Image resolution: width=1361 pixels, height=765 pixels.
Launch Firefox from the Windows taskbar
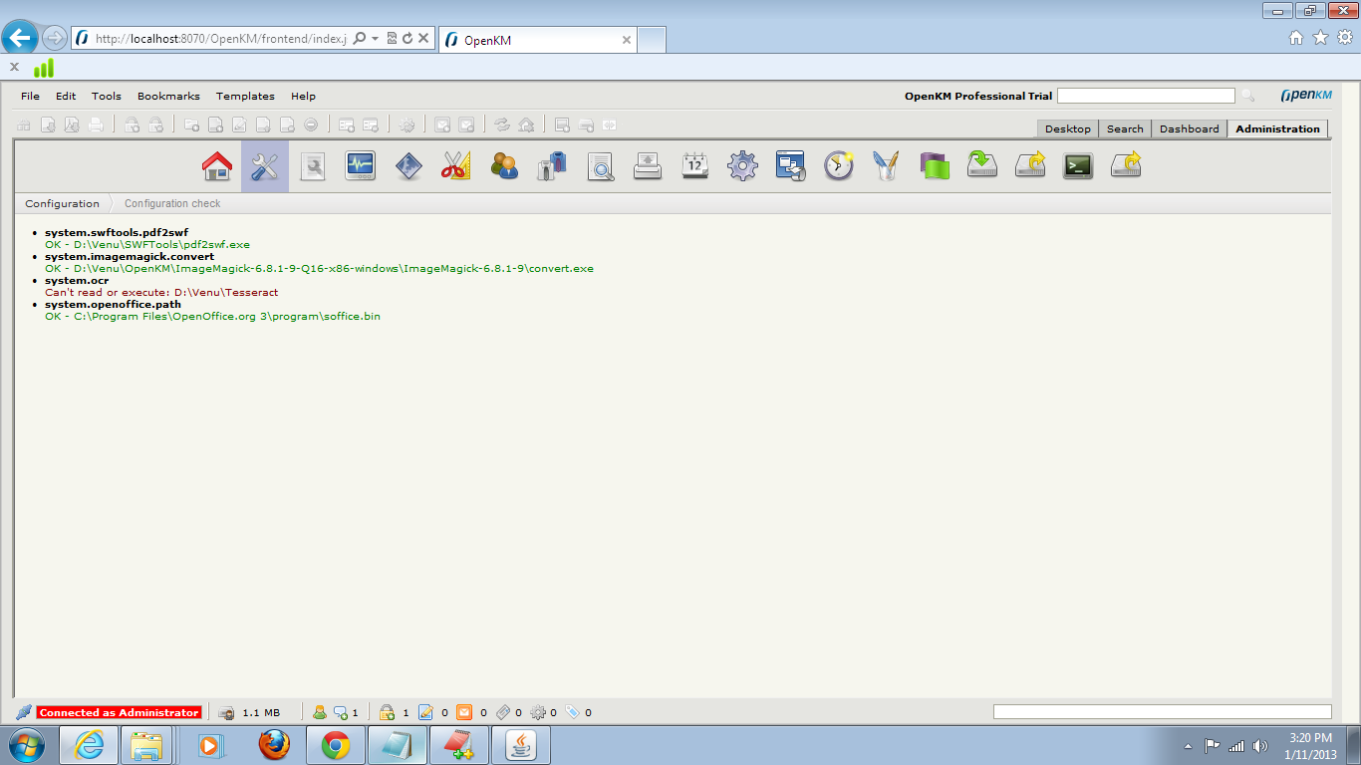(274, 745)
